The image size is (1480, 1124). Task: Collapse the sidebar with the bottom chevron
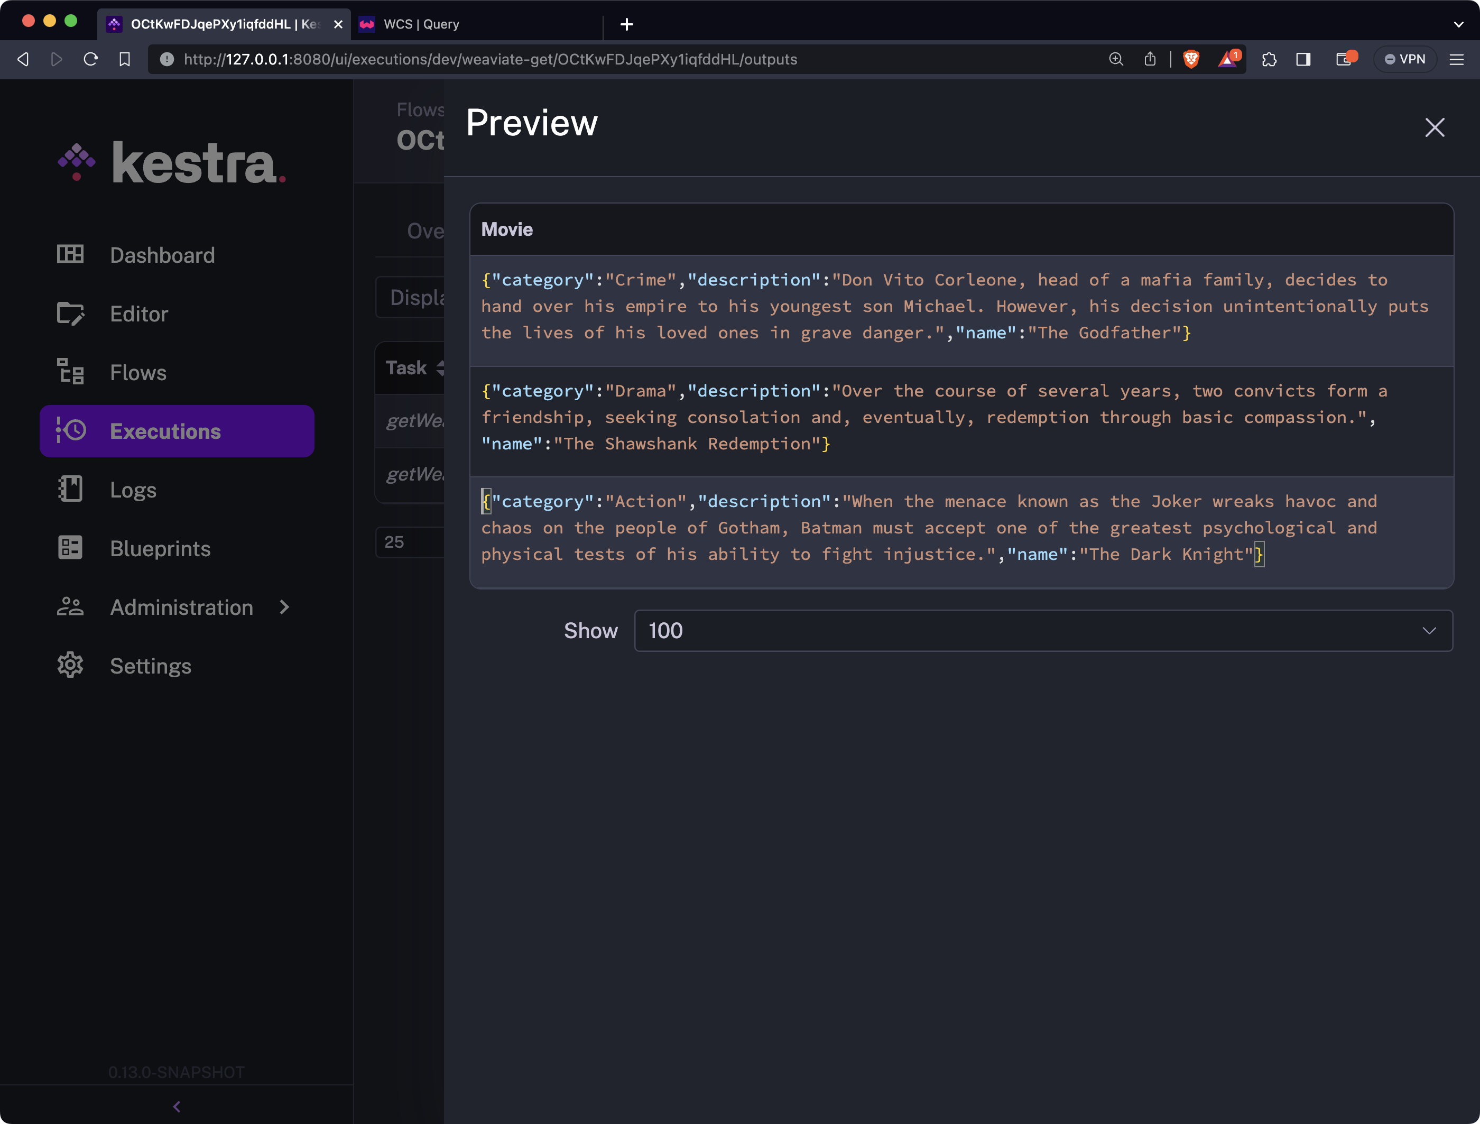(x=176, y=1106)
